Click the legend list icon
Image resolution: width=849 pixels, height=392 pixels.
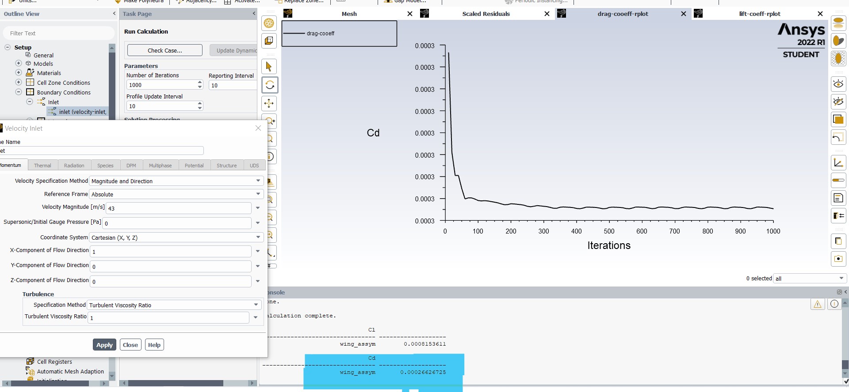[838, 215]
